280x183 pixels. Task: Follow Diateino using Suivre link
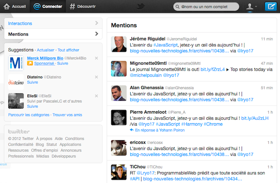(32, 82)
